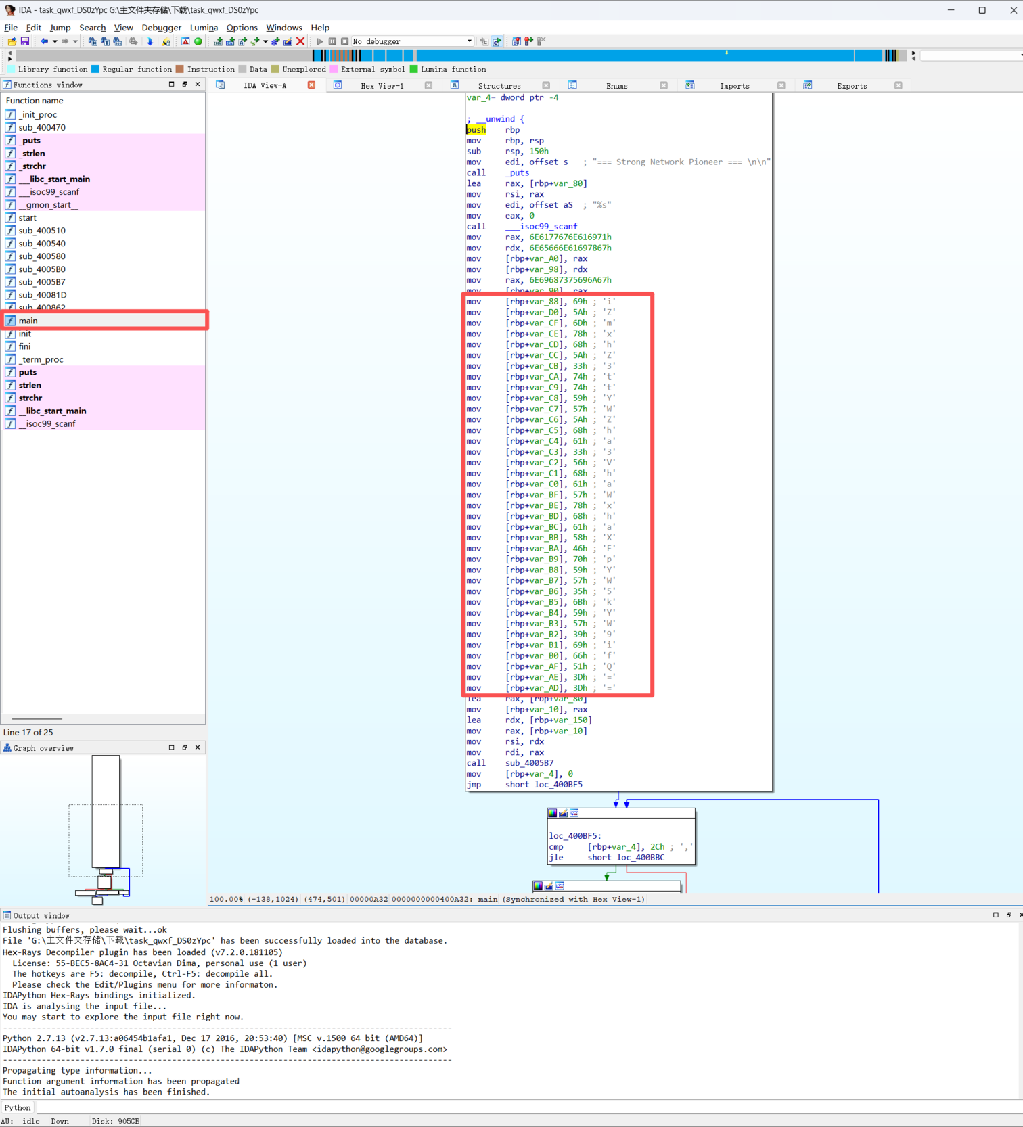Image resolution: width=1023 pixels, height=1127 pixels.
Task: Click the blue down-arrow jump icon
Action: point(150,41)
